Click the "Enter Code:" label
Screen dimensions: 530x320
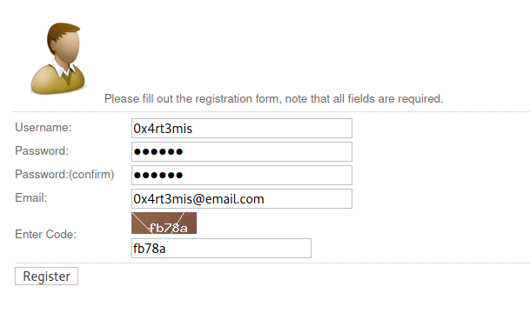coord(45,234)
